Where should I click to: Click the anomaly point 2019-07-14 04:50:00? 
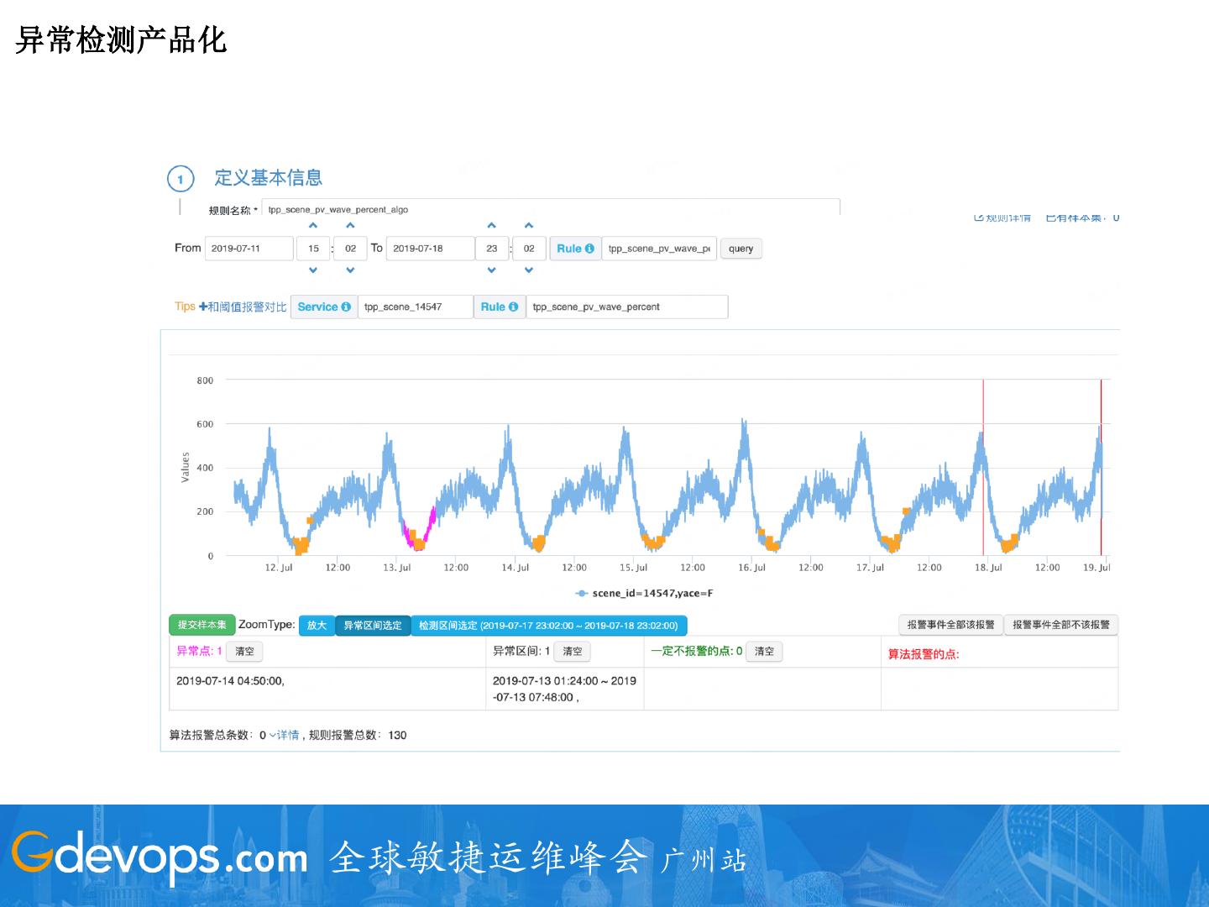230,681
